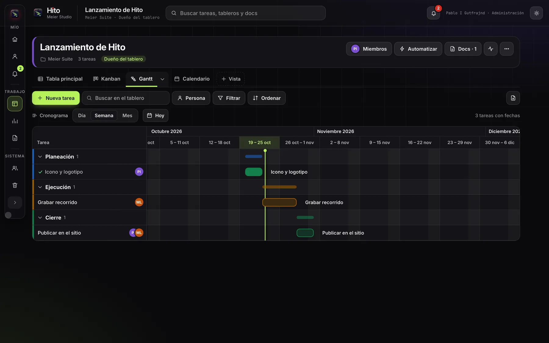
Task: Open the Gantt tab dropdown chevron
Action: pyautogui.click(x=163, y=79)
